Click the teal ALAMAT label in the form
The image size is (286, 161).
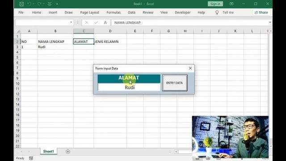[x=129, y=79]
